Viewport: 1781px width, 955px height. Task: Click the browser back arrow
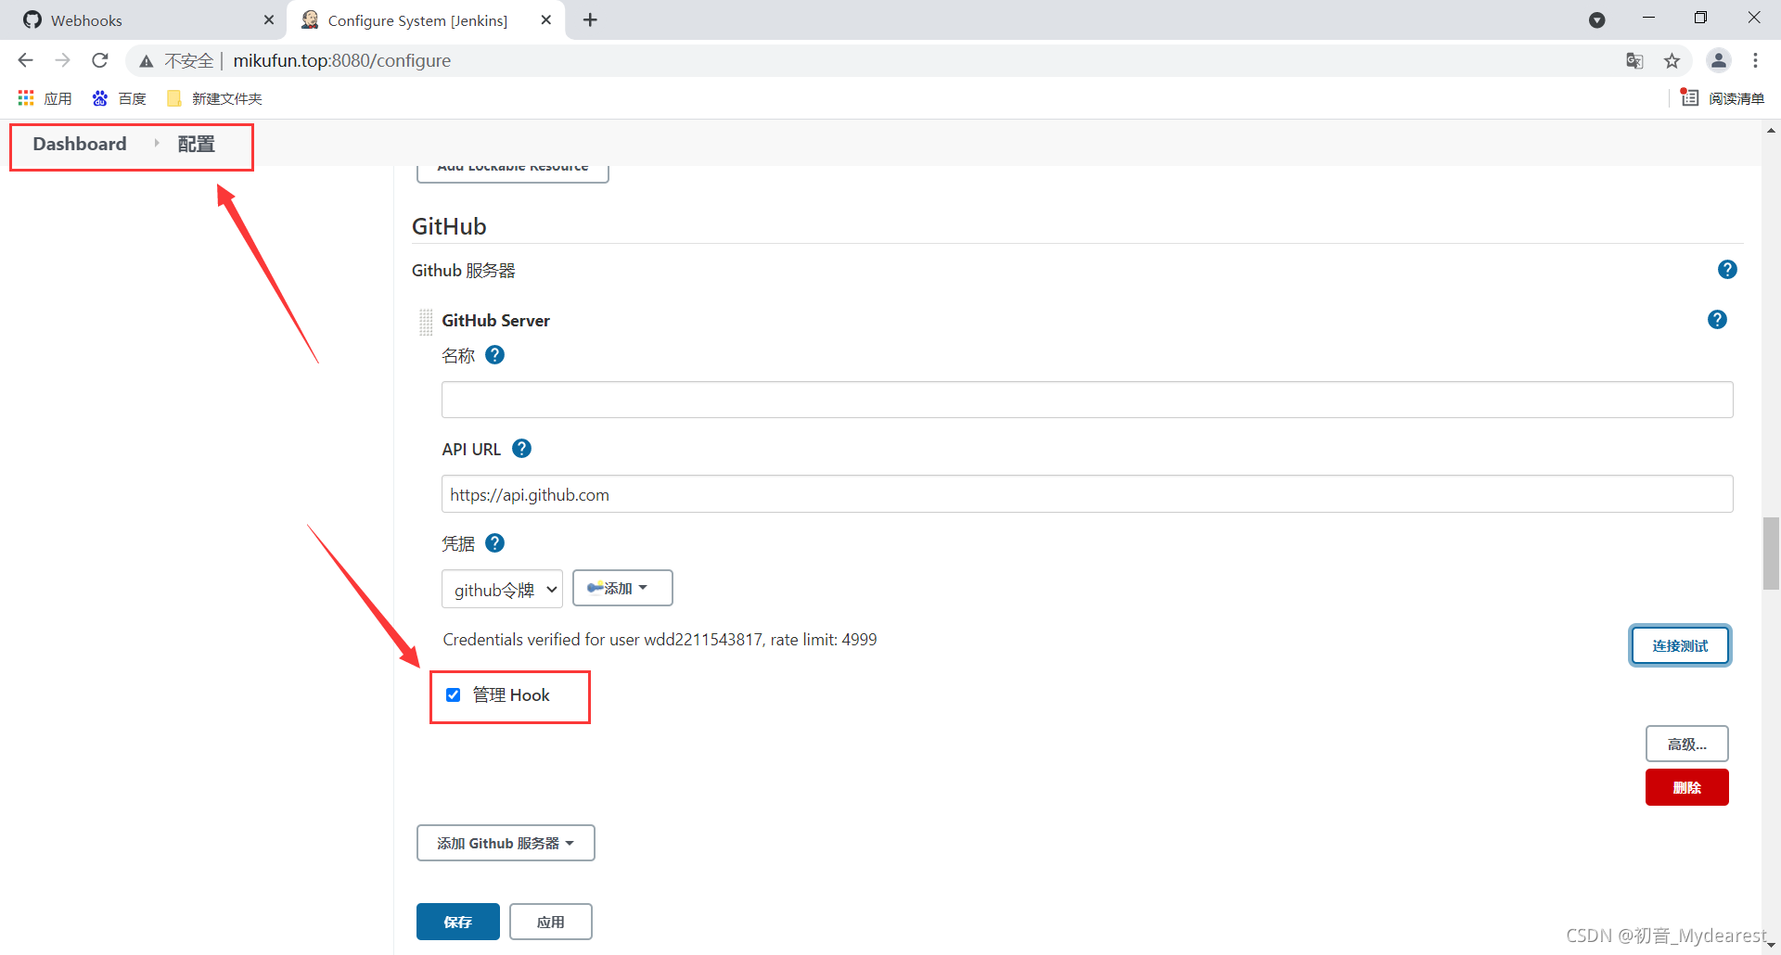[26, 60]
